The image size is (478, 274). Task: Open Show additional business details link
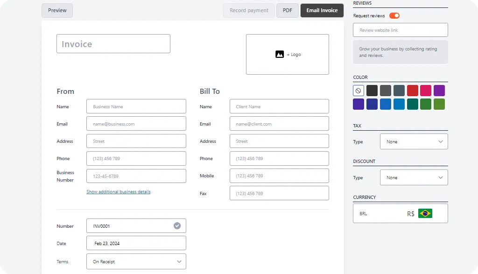tap(119, 192)
